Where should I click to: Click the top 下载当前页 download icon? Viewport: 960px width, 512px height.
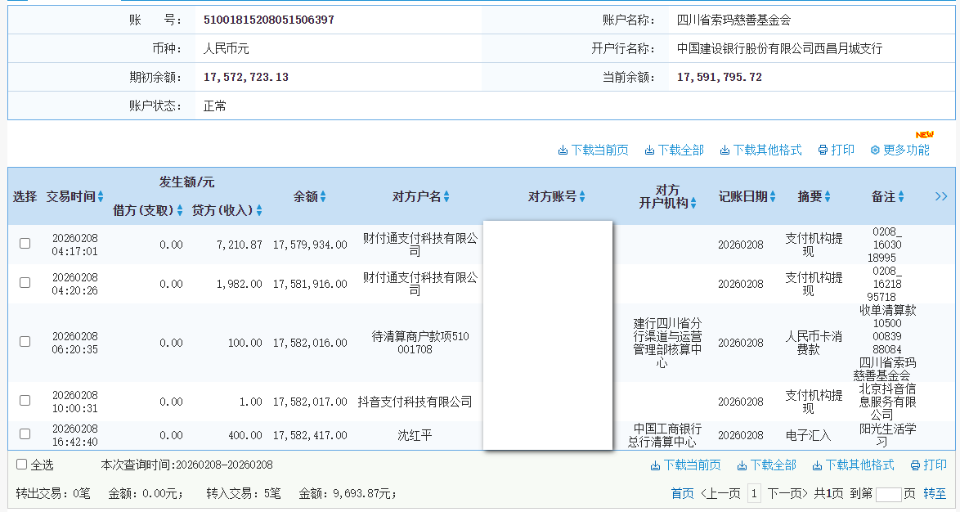pyautogui.click(x=563, y=150)
